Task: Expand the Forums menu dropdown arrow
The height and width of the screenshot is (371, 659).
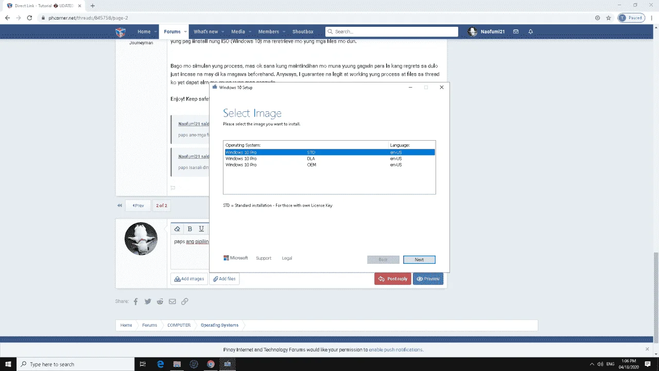Action: point(185,32)
